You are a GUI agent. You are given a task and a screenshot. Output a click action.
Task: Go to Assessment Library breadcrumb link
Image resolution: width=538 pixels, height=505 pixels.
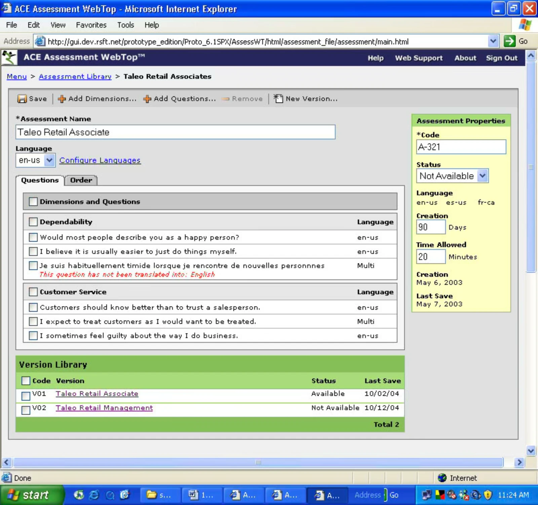point(75,76)
